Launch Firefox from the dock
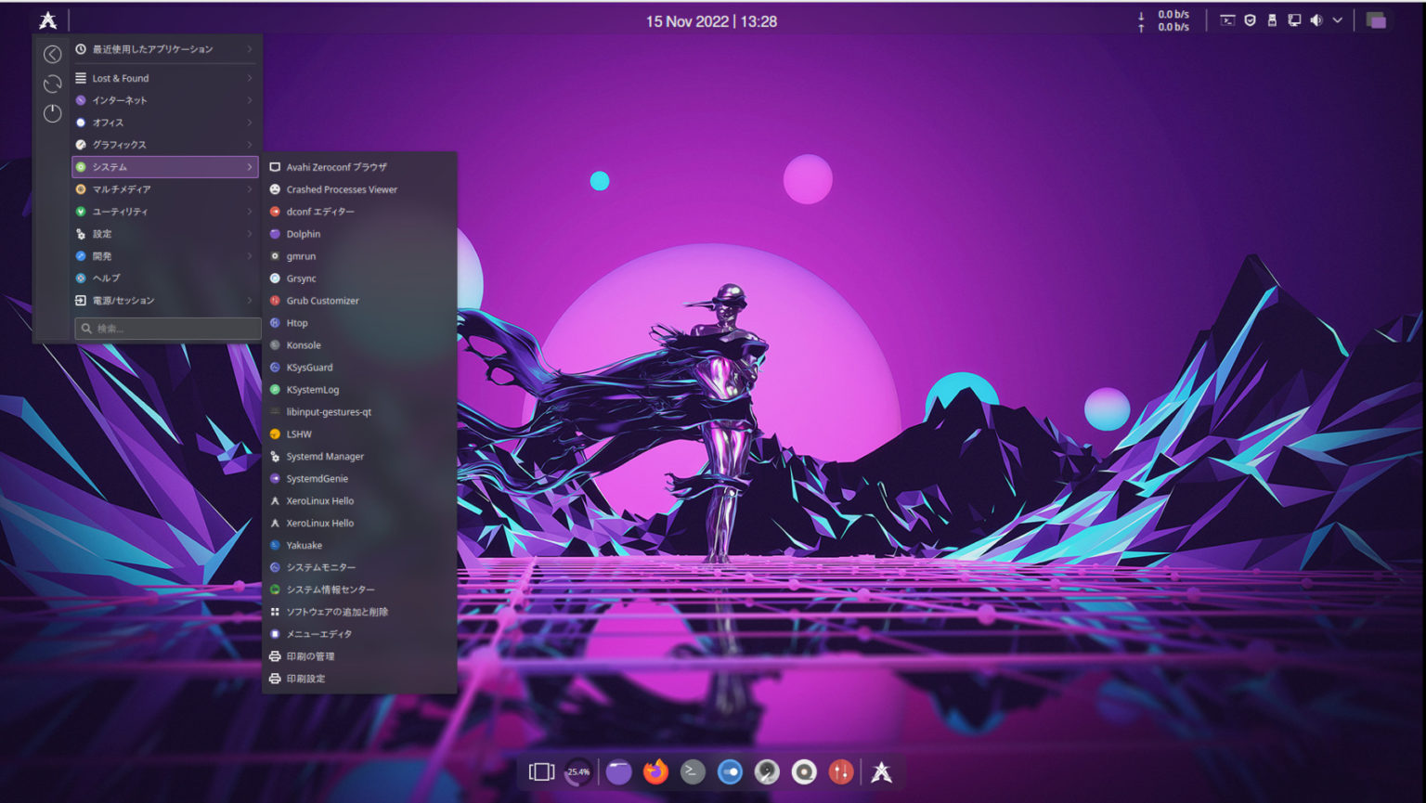1426x803 pixels. tap(655, 771)
